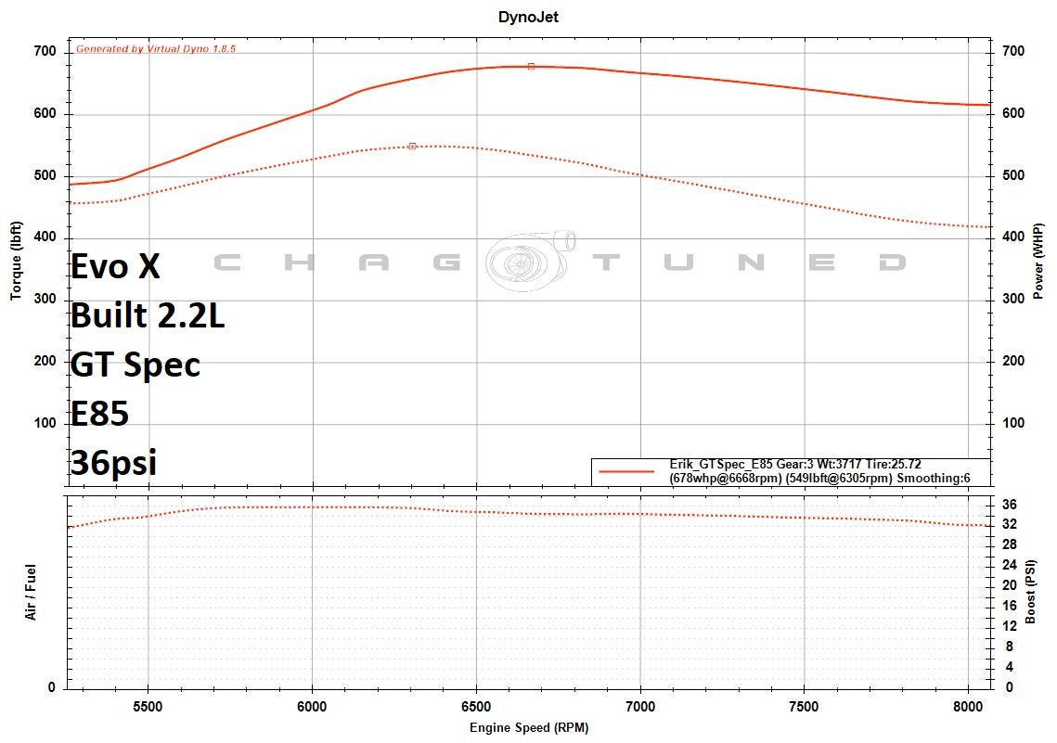Viewport: 1057px width, 743px height.
Task: Click the 7000 RPM tick label
Action: (x=640, y=707)
